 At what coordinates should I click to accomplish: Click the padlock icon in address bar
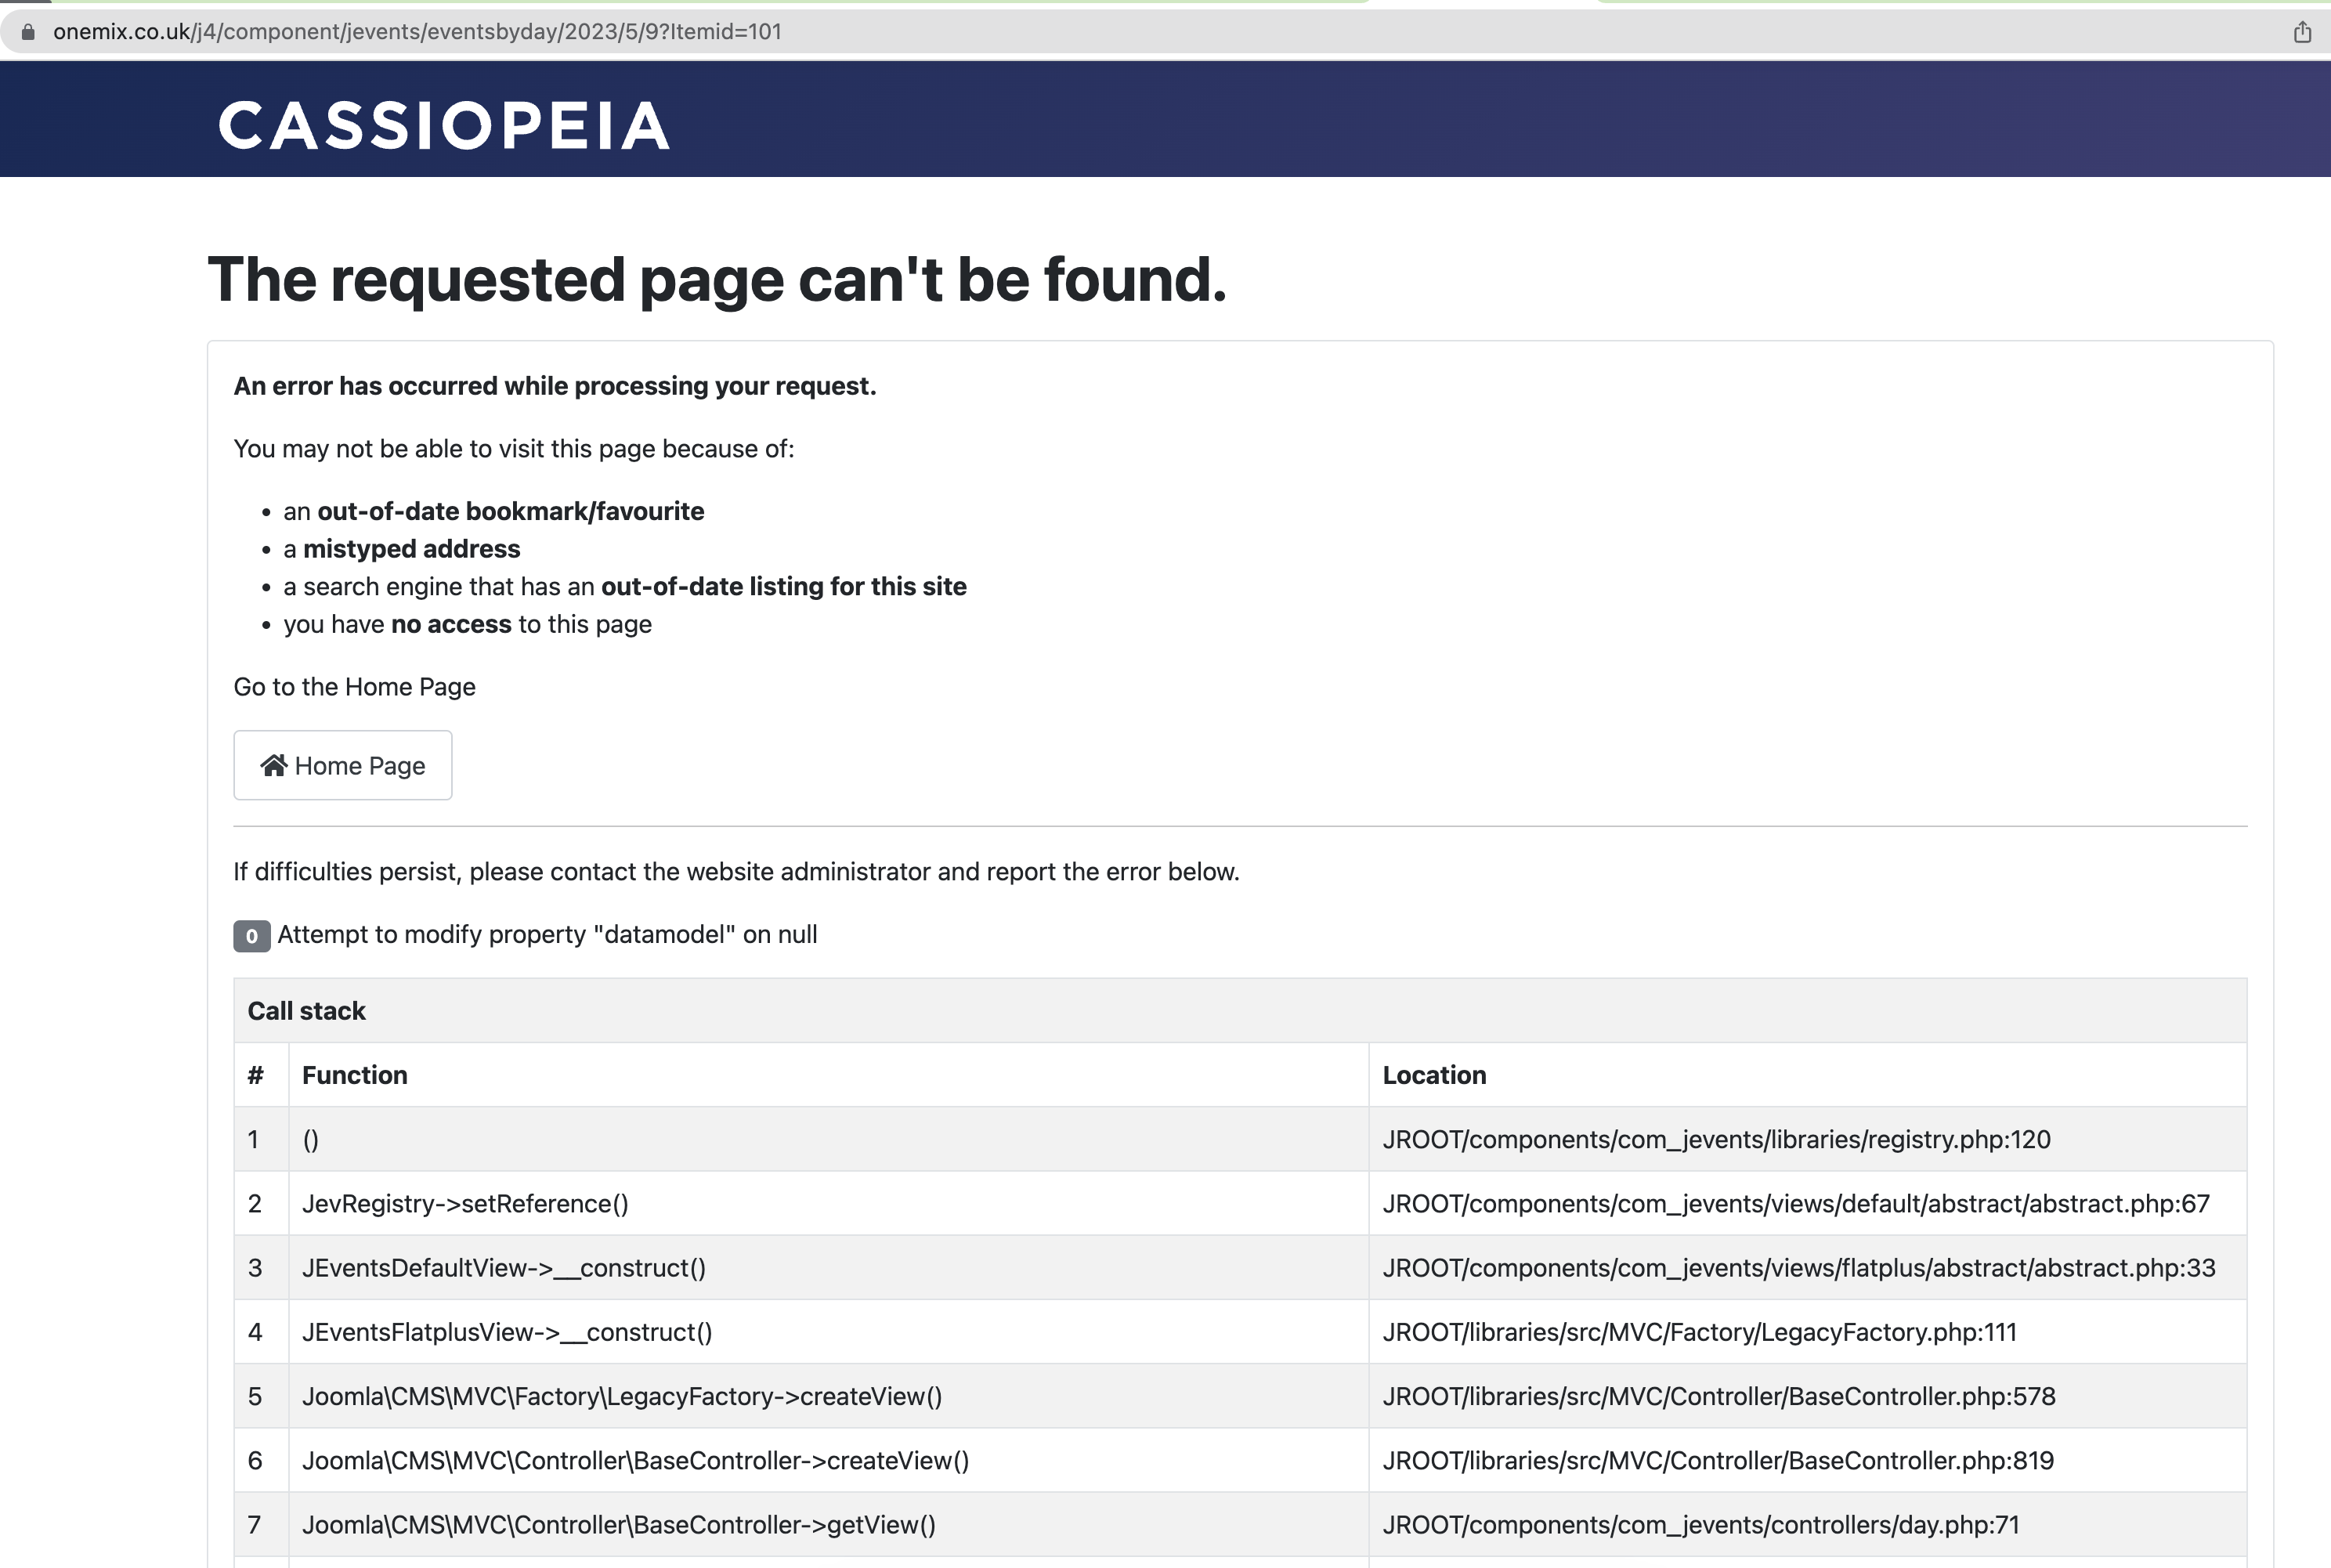click(x=28, y=32)
